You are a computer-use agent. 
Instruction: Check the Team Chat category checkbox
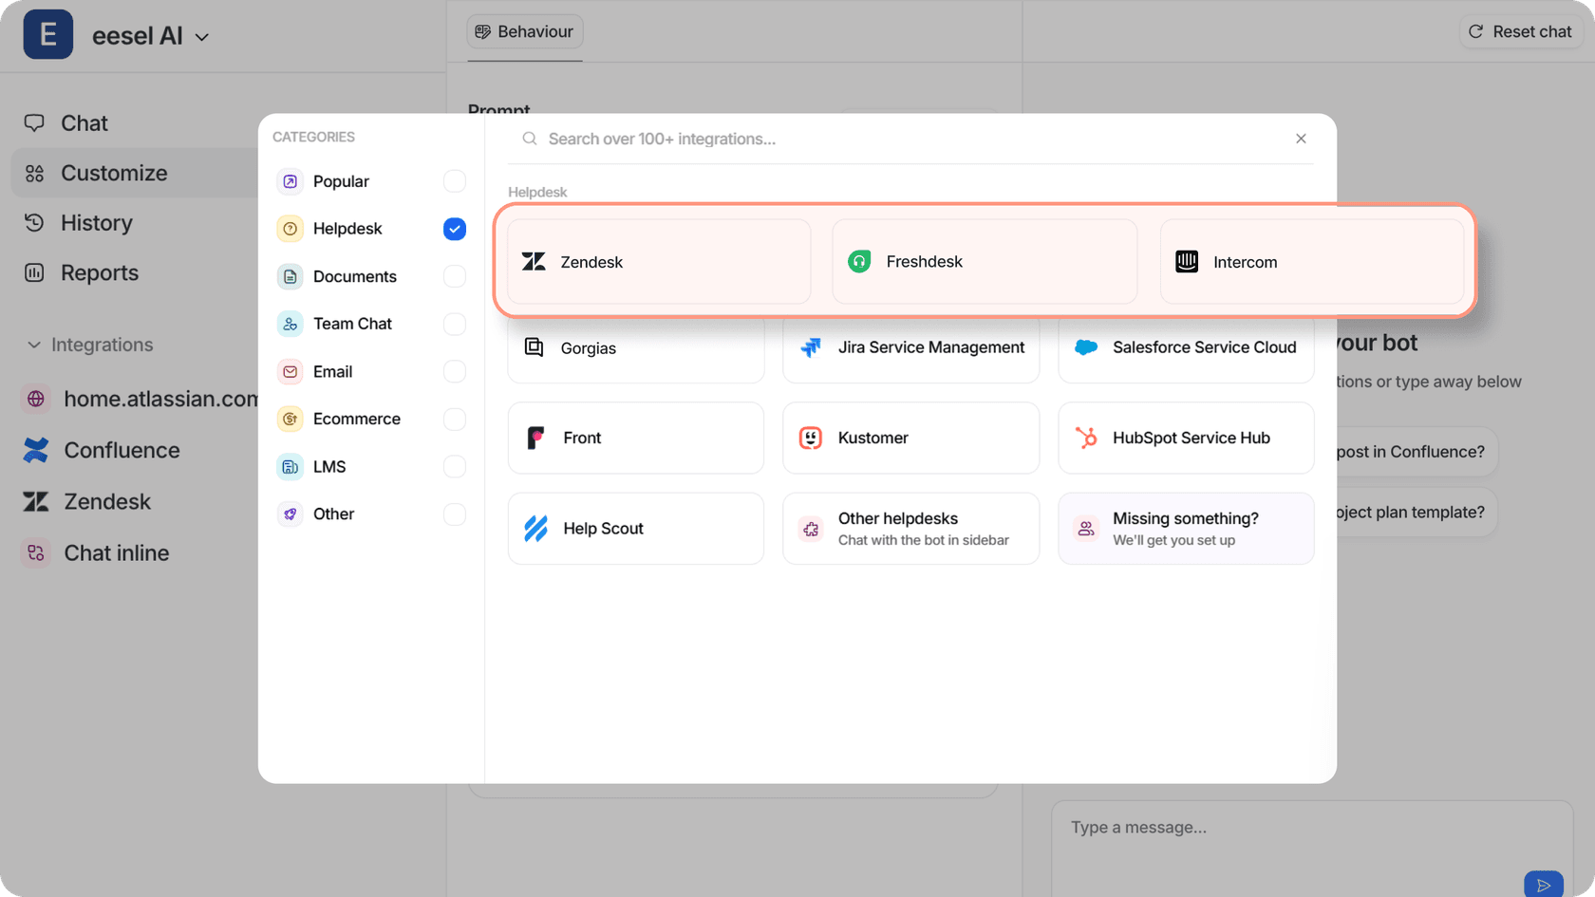pyautogui.click(x=455, y=324)
